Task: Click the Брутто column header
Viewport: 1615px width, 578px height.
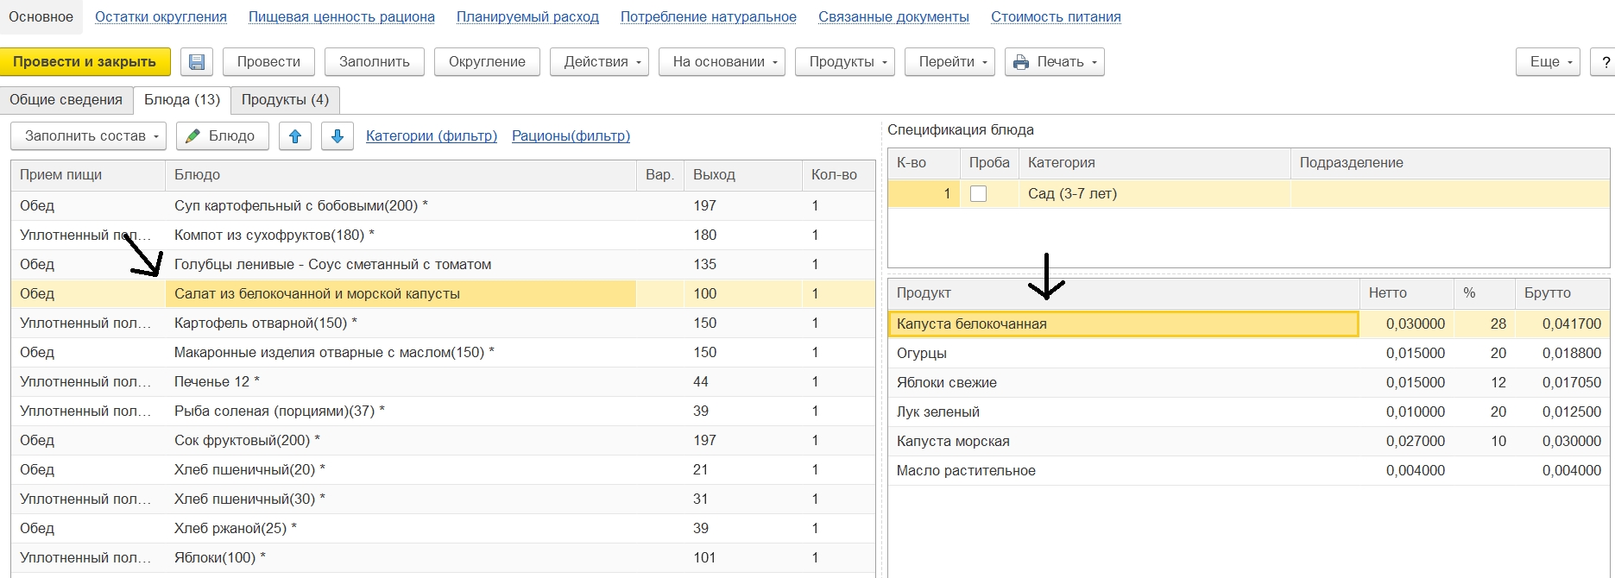Action: tap(1547, 293)
